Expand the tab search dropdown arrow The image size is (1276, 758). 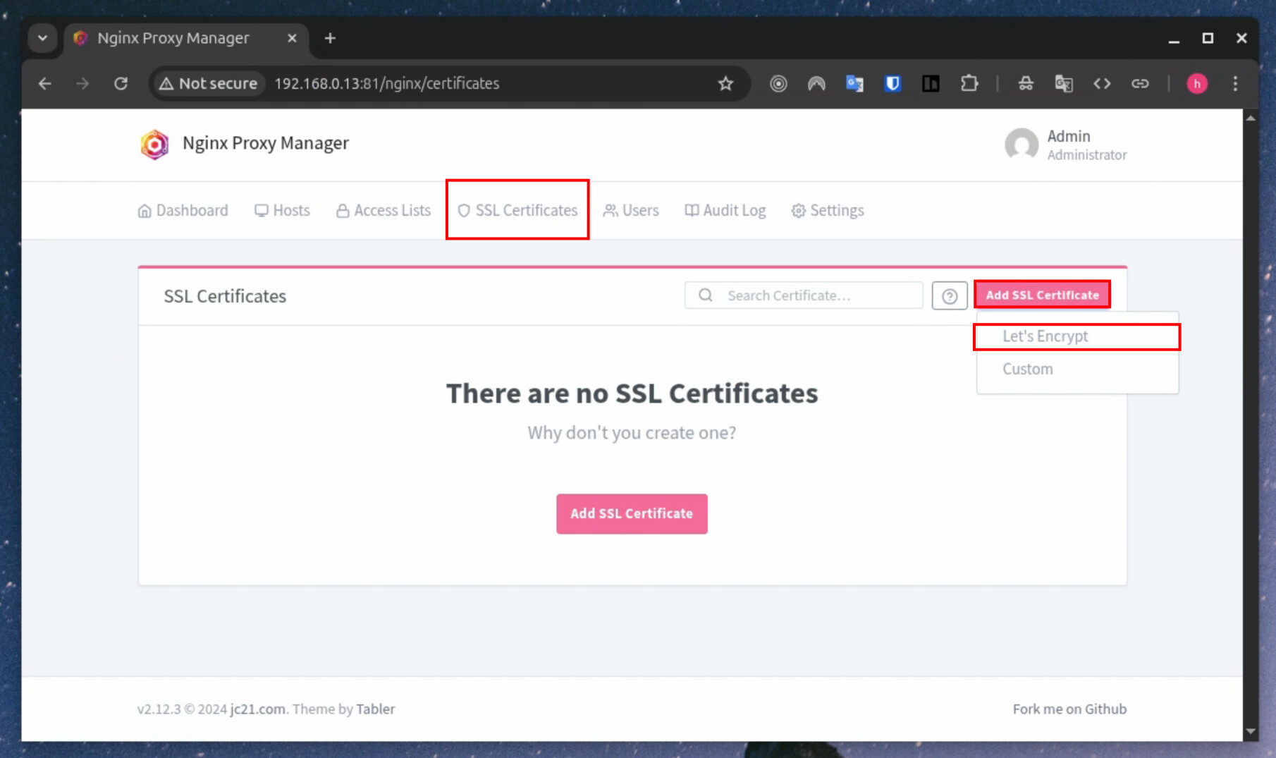coord(42,38)
